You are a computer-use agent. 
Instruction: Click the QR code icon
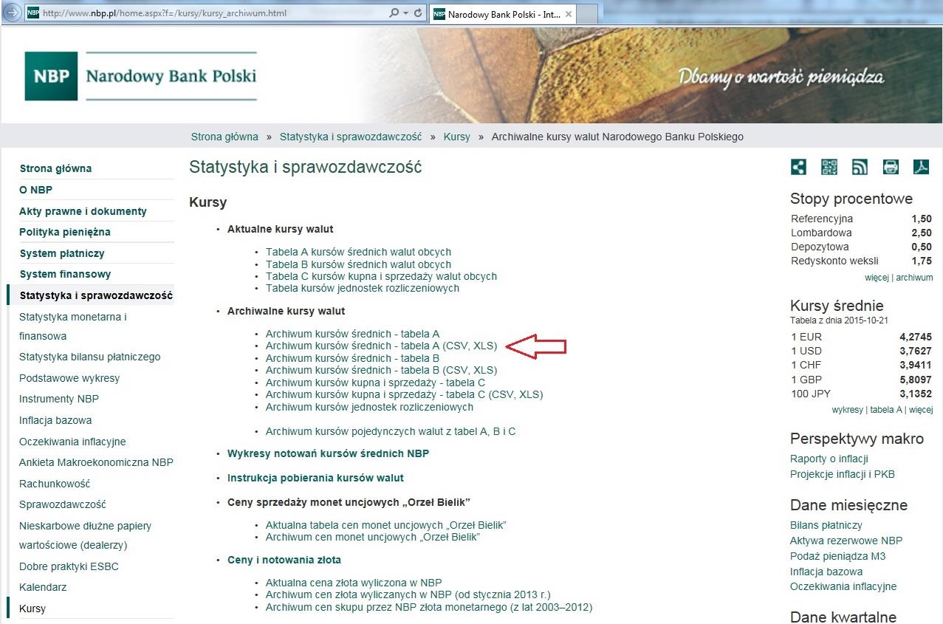pyautogui.click(x=829, y=167)
